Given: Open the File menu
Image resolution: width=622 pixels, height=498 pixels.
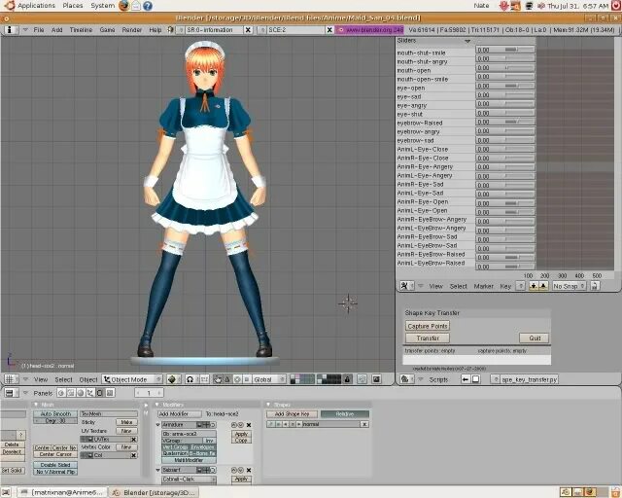Looking at the screenshot, I should click(x=39, y=30).
